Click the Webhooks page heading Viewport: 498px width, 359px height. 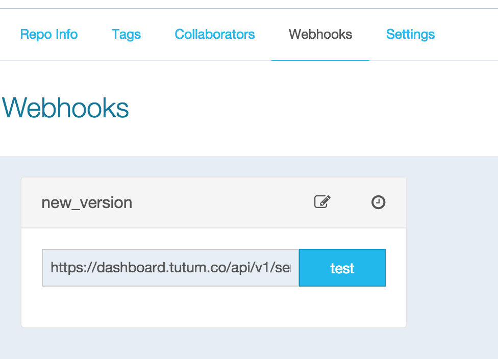[65, 108]
